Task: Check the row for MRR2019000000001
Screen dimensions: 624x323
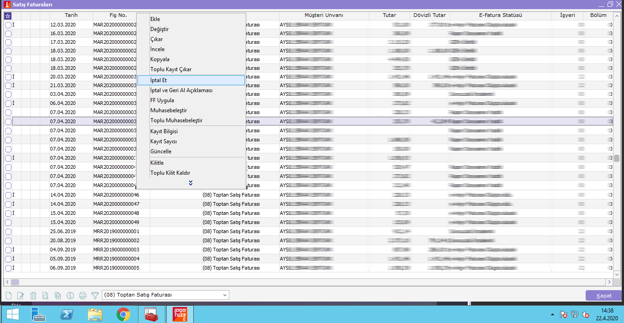Action: (8, 231)
